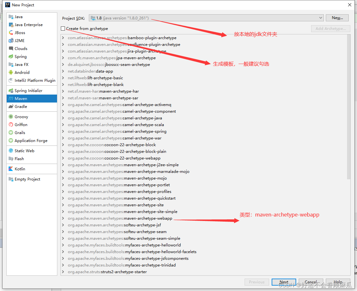The width and height of the screenshot is (357, 291).
Task: Click the Spring Initializr icon
Action: click(11, 91)
